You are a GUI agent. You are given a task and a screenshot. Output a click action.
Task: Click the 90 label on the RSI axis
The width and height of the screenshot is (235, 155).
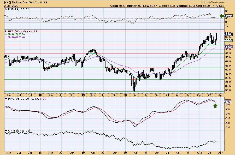(x=227, y=11)
